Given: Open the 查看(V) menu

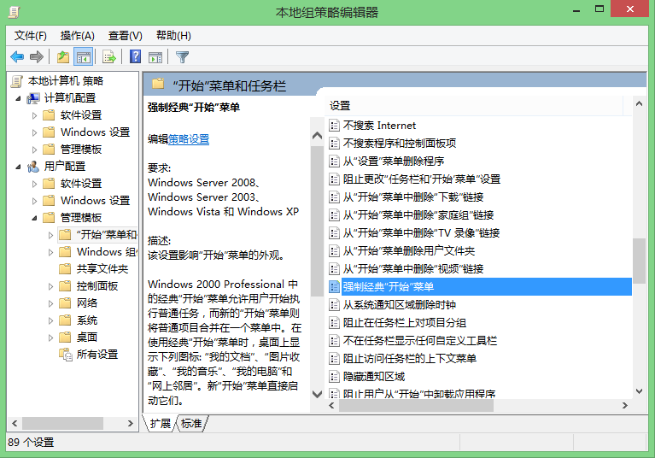Looking at the screenshot, I should tap(125, 35).
